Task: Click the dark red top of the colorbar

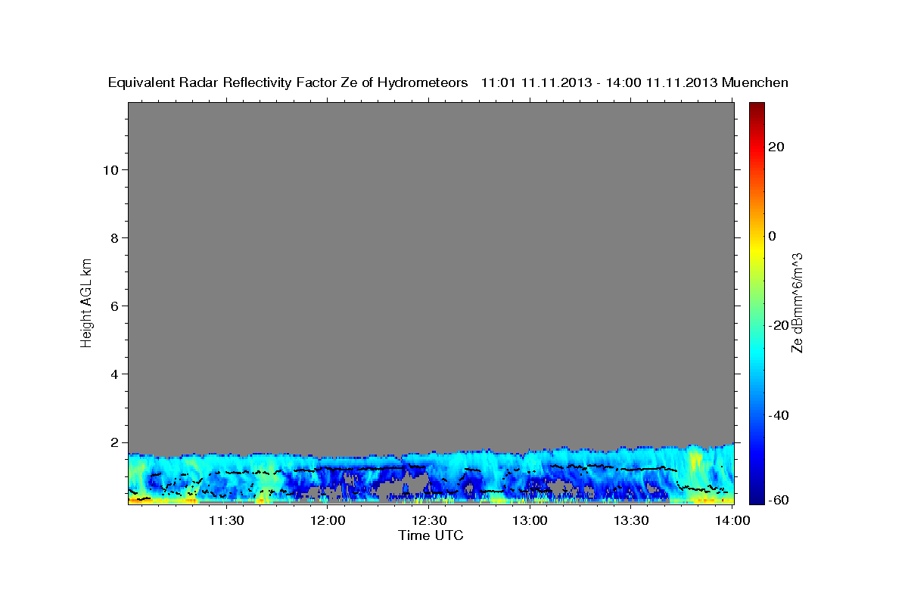Action: point(757,108)
